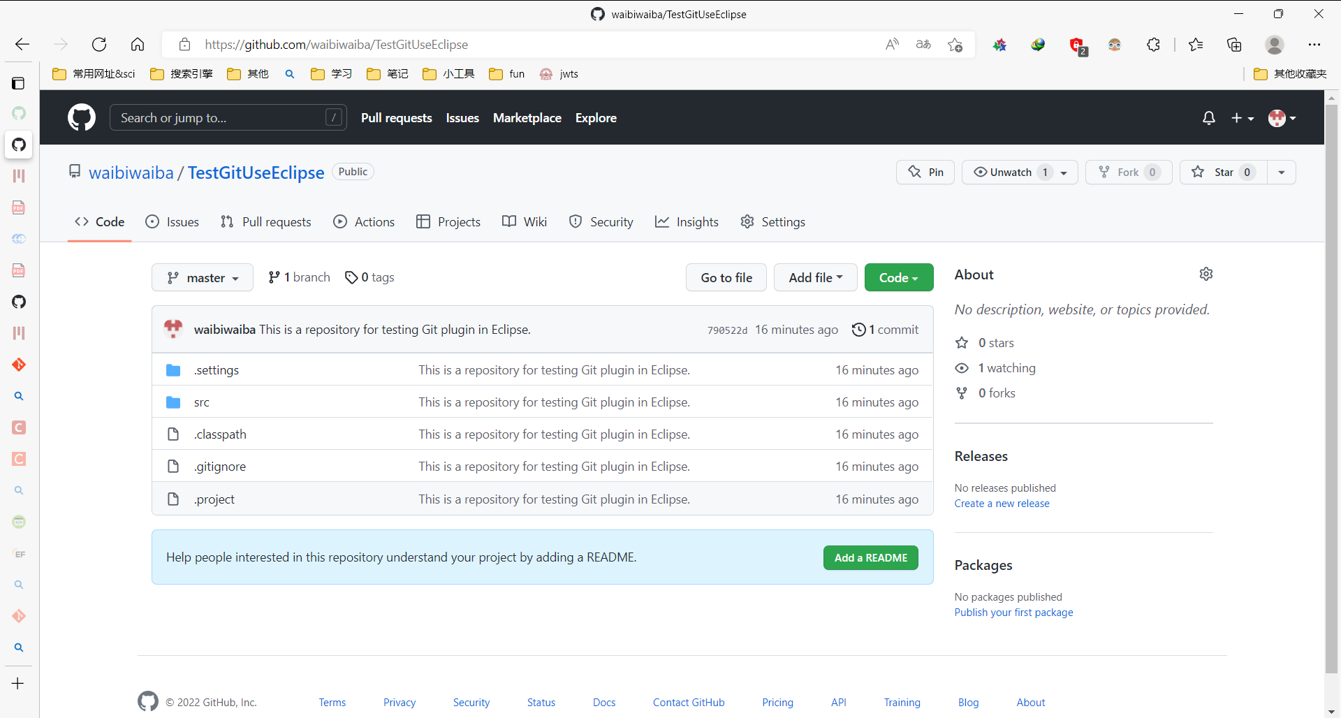Viewport: 1341px width, 718px height.
Task: Click Marketplace in the header
Action: 527,118
